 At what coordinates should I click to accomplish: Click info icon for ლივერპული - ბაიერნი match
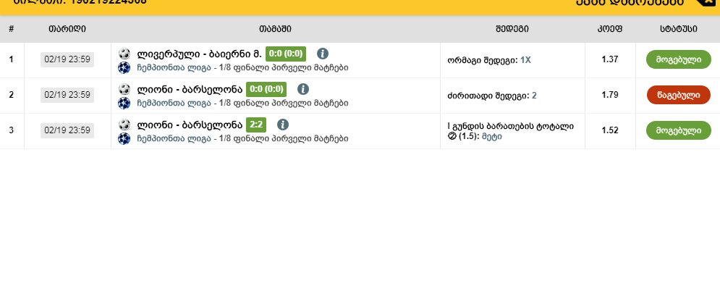(323, 54)
